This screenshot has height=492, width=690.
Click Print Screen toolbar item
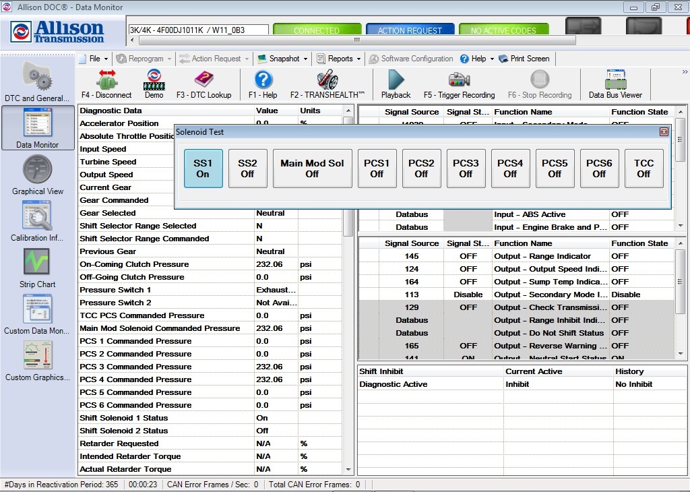[524, 59]
